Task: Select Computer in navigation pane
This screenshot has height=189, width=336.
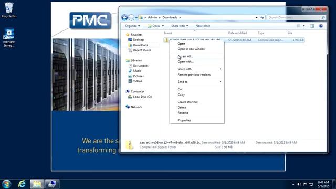Action: tap(135, 91)
